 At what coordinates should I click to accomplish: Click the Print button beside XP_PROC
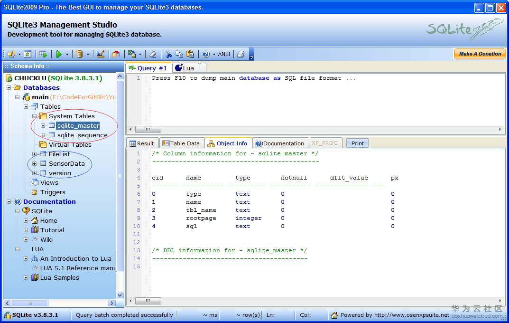point(357,143)
